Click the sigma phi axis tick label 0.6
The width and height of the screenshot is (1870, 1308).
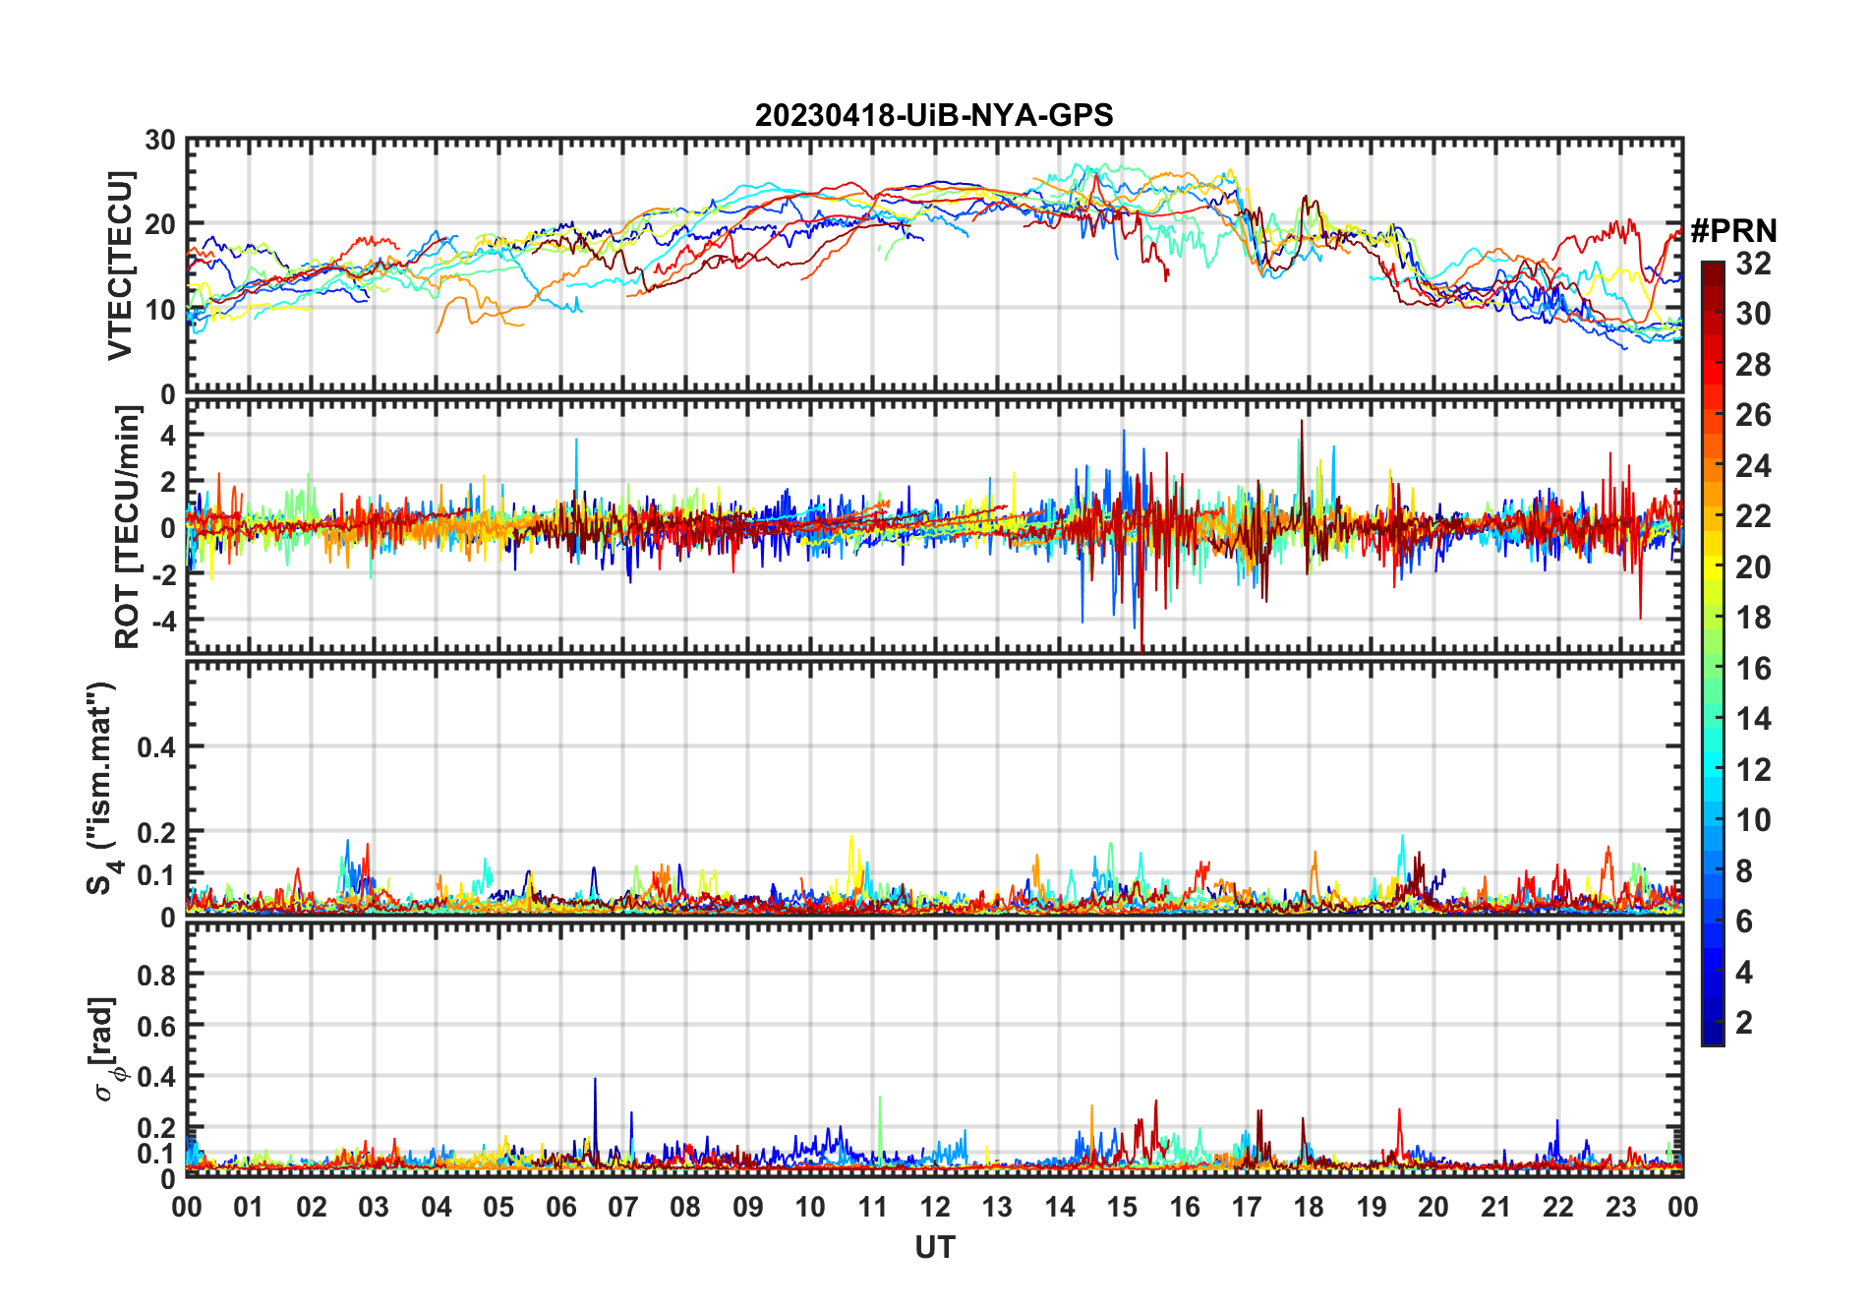click(156, 1026)
